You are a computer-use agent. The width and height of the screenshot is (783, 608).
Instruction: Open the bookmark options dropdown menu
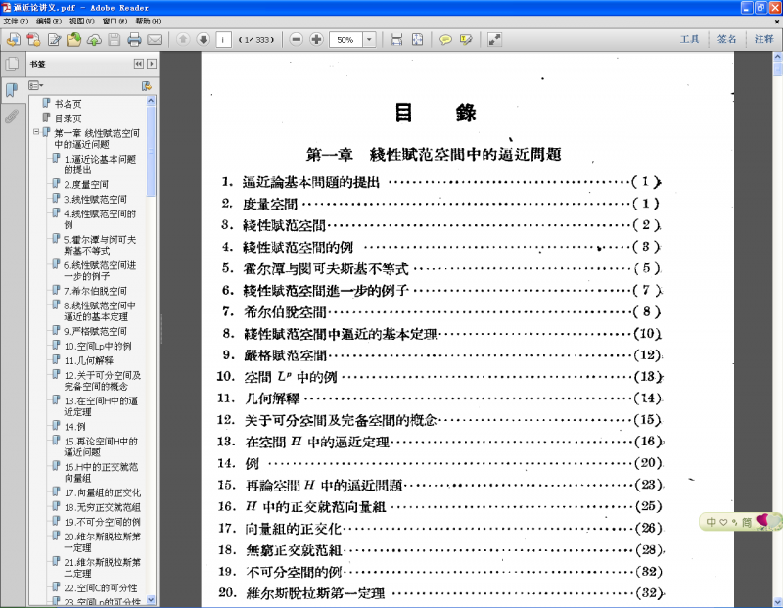(x=35, y=85)
